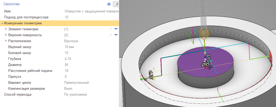276x107 pixels.
Task: Click the Свойства panel header
Action: point(11,4)
